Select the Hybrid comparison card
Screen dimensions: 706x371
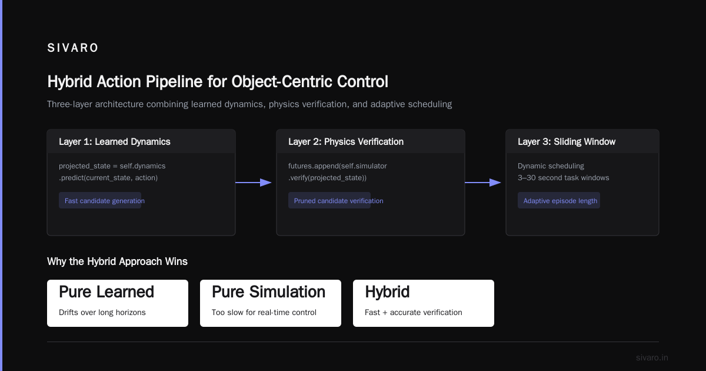tap(424, 303)
